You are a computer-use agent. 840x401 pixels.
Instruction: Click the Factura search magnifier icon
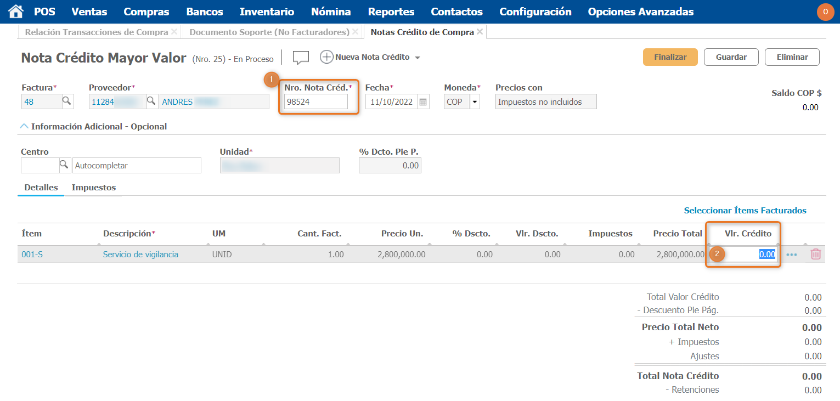pos(66,101)
